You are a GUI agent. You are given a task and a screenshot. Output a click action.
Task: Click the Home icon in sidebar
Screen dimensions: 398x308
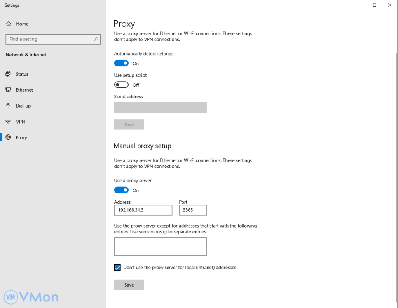pos(9,24)
